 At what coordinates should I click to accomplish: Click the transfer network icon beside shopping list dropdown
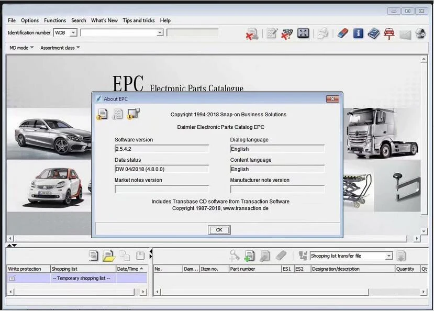tap(303, 256)
